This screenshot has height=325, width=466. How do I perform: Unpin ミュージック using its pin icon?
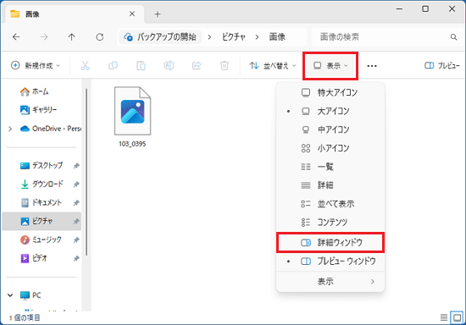(x=76, y=240)
